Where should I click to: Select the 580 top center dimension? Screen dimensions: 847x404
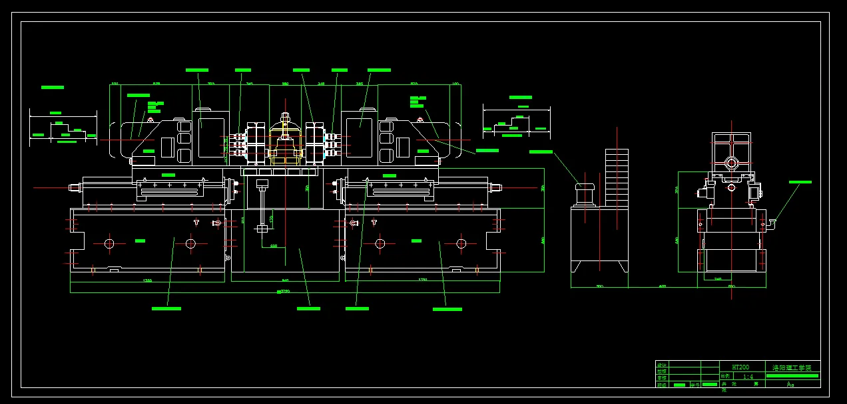coord(285,84)
